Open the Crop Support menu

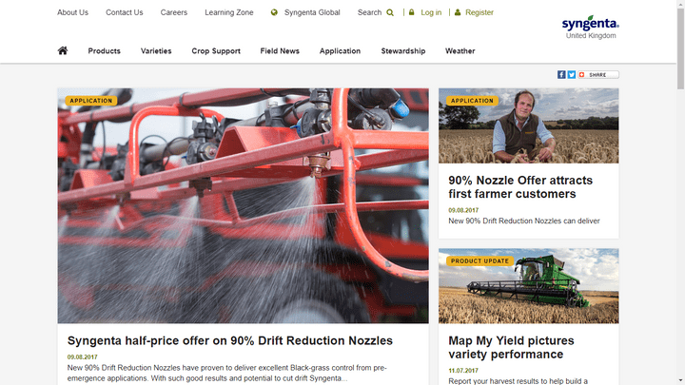216,51
